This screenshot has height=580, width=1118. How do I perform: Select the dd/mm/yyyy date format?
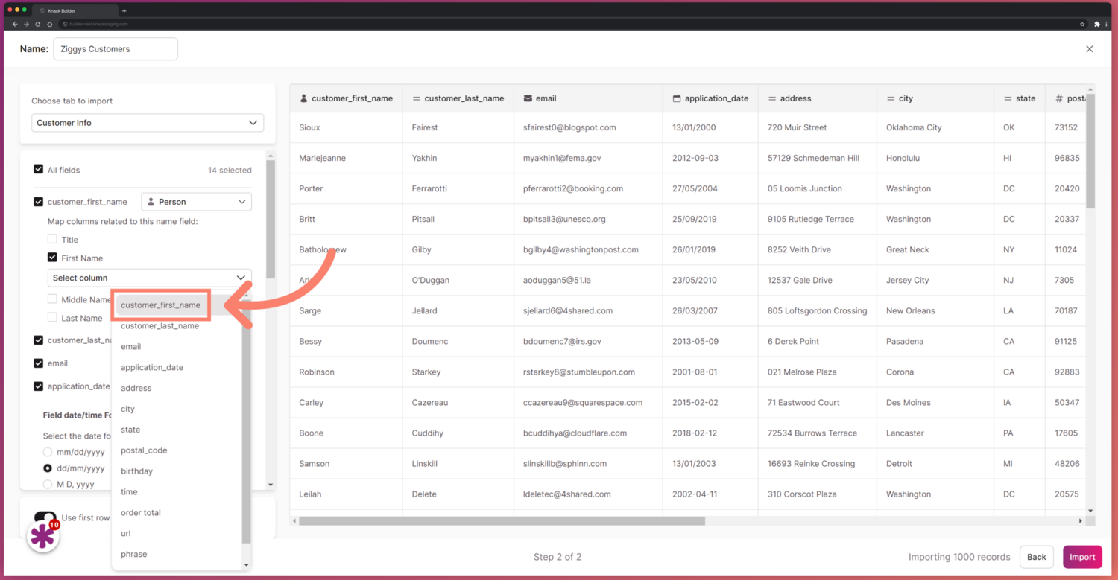click(x=48, y=468)
